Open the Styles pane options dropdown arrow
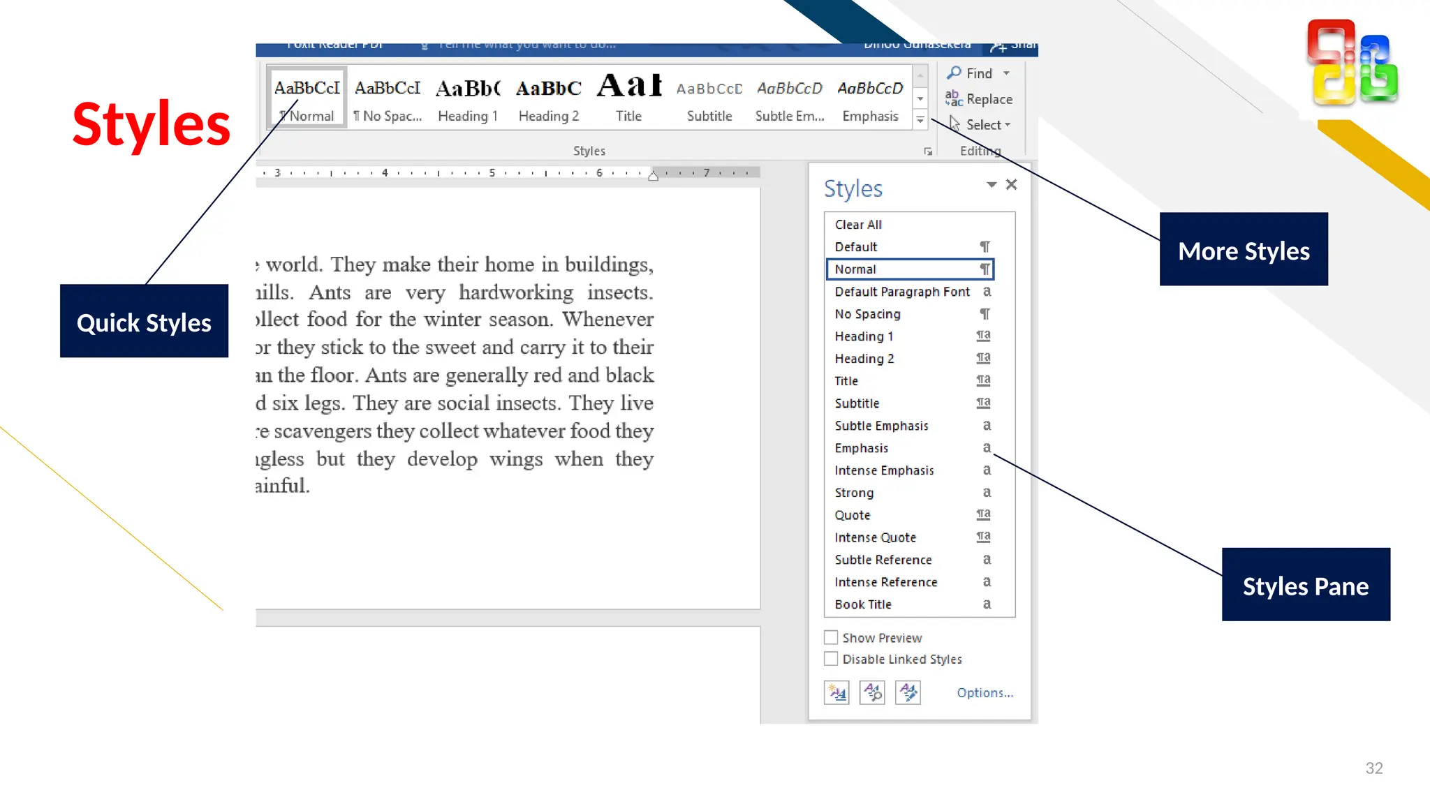The height and width of the screenshot is (804, 1430). (991, 184)
